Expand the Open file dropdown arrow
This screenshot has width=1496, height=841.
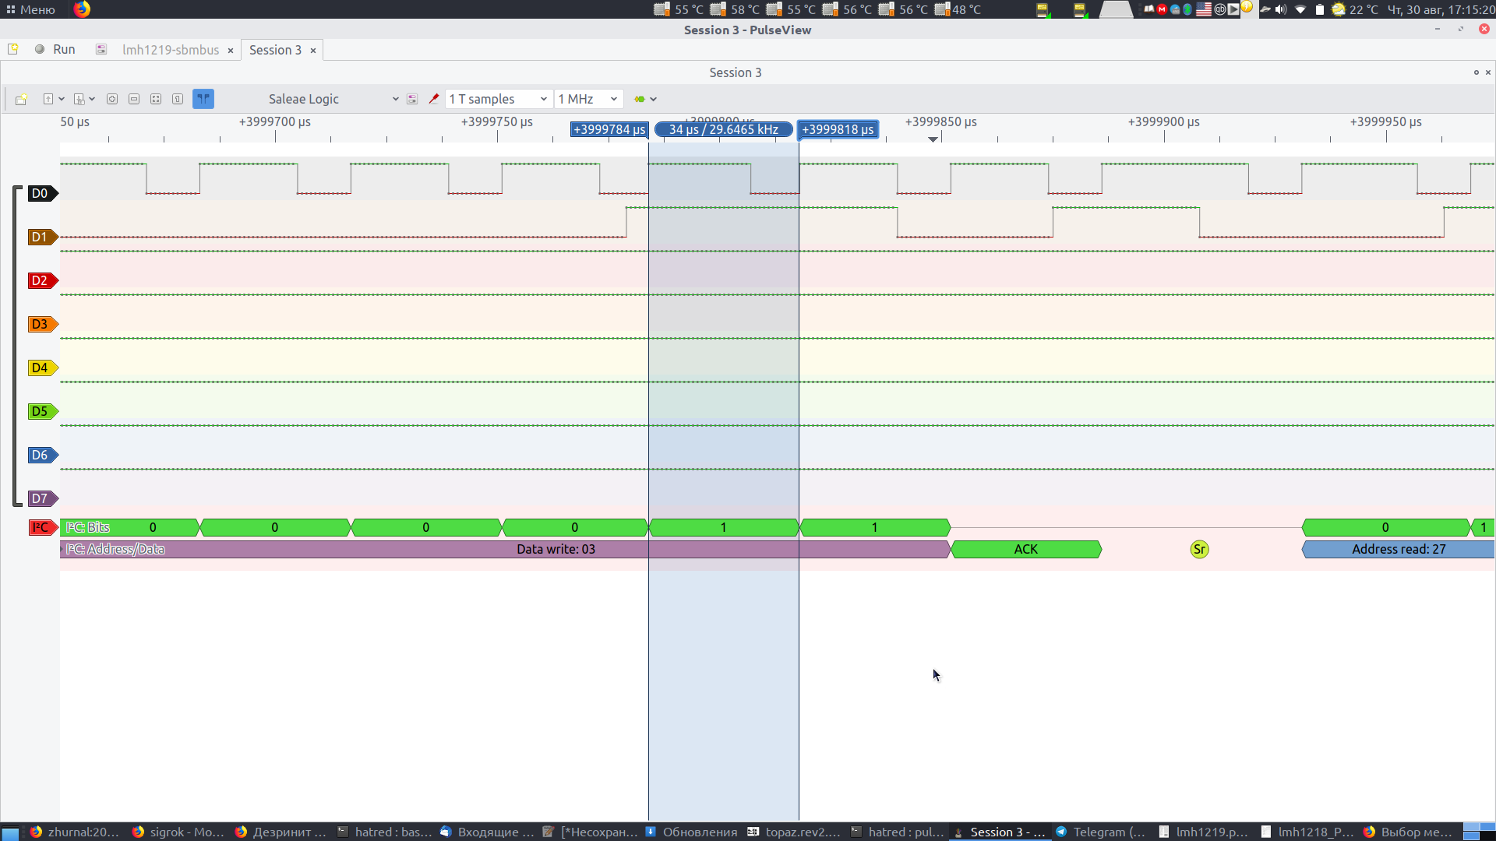[62, 99]
